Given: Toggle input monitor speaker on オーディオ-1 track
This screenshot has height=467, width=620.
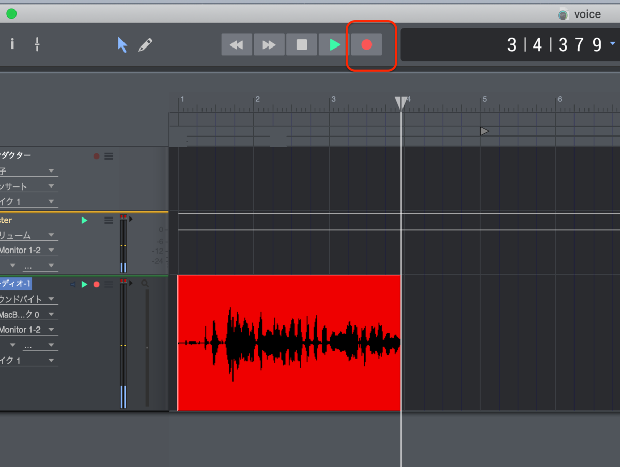Looking at the screenshot, I should coord(73,284).
